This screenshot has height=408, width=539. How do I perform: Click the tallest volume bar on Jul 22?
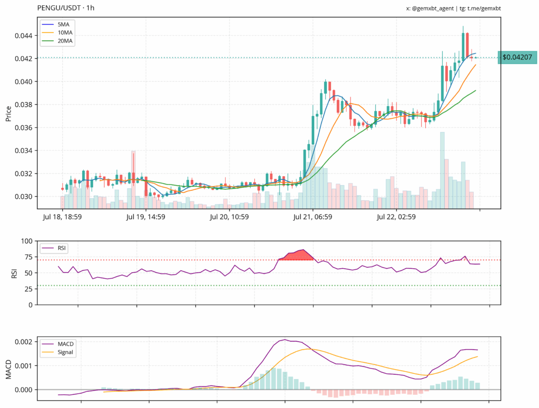442,170
